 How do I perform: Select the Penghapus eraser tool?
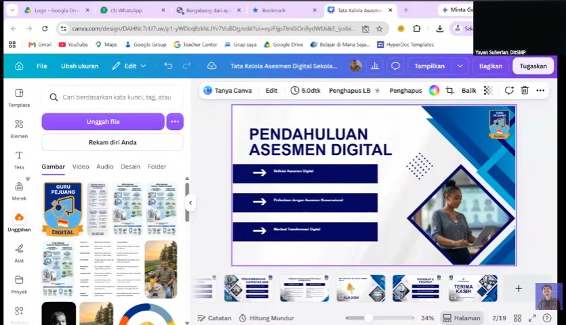(405, 91)
